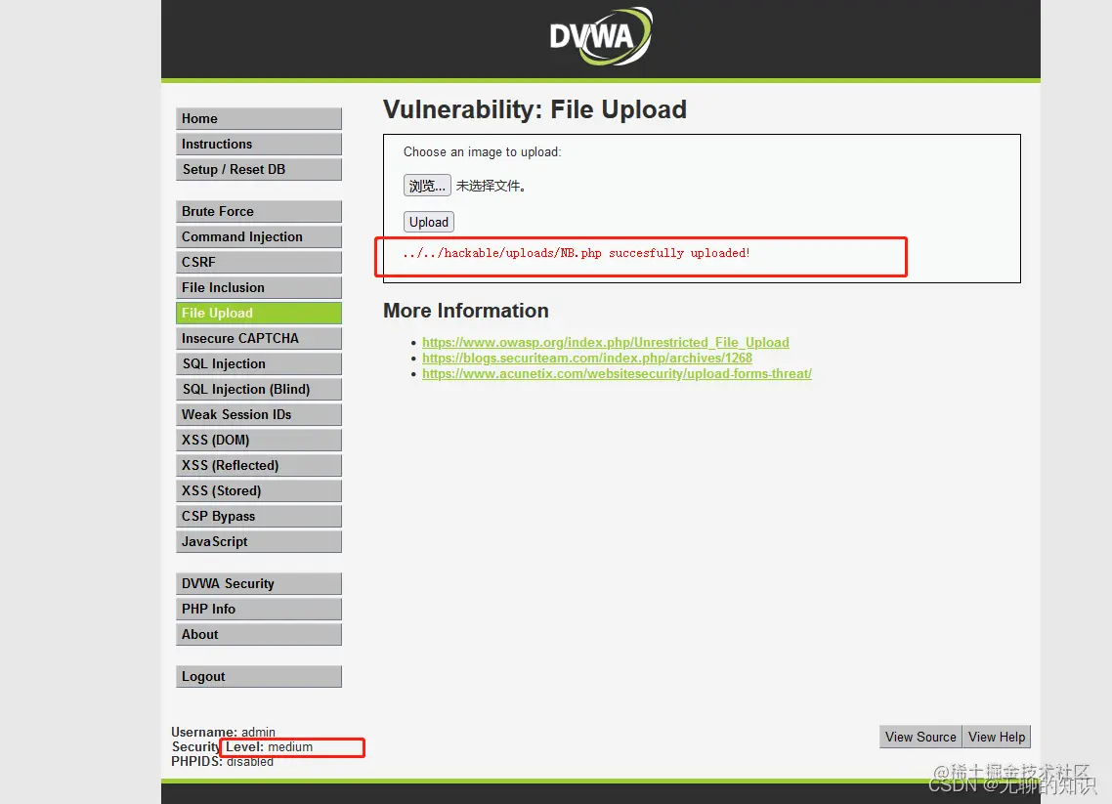Navigate to XSS (DOM)
Viewport: 1112px width, 804px height.
(x=259, y=441)
